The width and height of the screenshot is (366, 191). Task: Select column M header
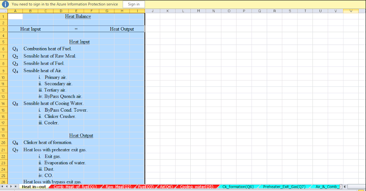(198, 11)
